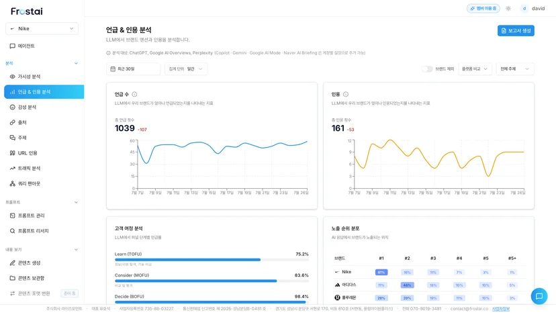Click the 멤버 이용 중 badge
The height and width of the screenshot is (313, 556).
coord(483,9)
